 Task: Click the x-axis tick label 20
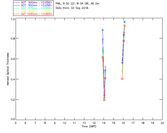point(162,123)
